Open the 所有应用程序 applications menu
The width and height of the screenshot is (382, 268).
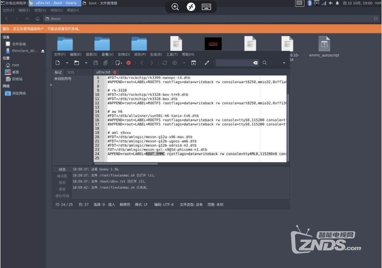click(x=14, y=3)
